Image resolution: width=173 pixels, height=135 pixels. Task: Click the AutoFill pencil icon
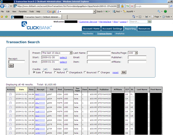pyautogui.click(x=125, y=11)
